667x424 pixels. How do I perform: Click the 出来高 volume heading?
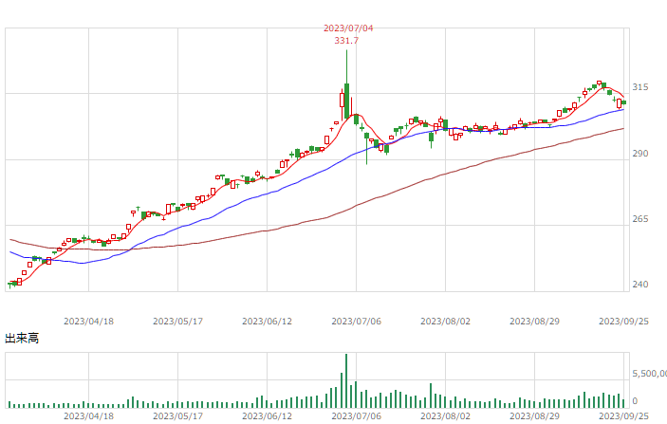point(22,339)
